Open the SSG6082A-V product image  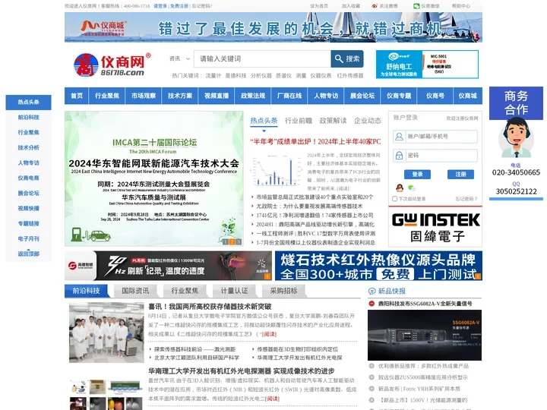click(x=425, y=335)
